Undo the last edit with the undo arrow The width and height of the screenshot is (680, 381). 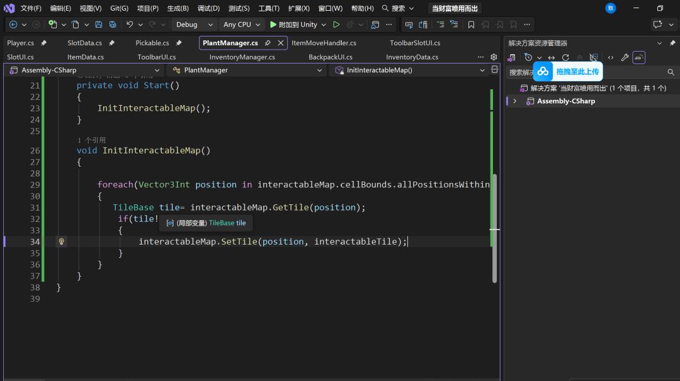pos(130,25)
